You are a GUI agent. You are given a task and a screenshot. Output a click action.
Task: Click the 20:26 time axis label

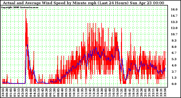(141, 93)
